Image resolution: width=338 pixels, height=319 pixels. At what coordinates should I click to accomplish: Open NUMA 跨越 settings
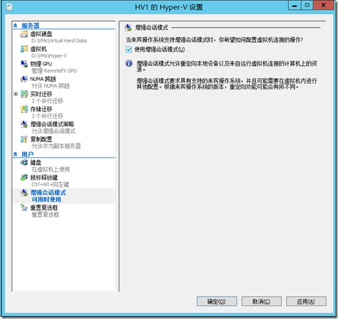tap(43, 79)
